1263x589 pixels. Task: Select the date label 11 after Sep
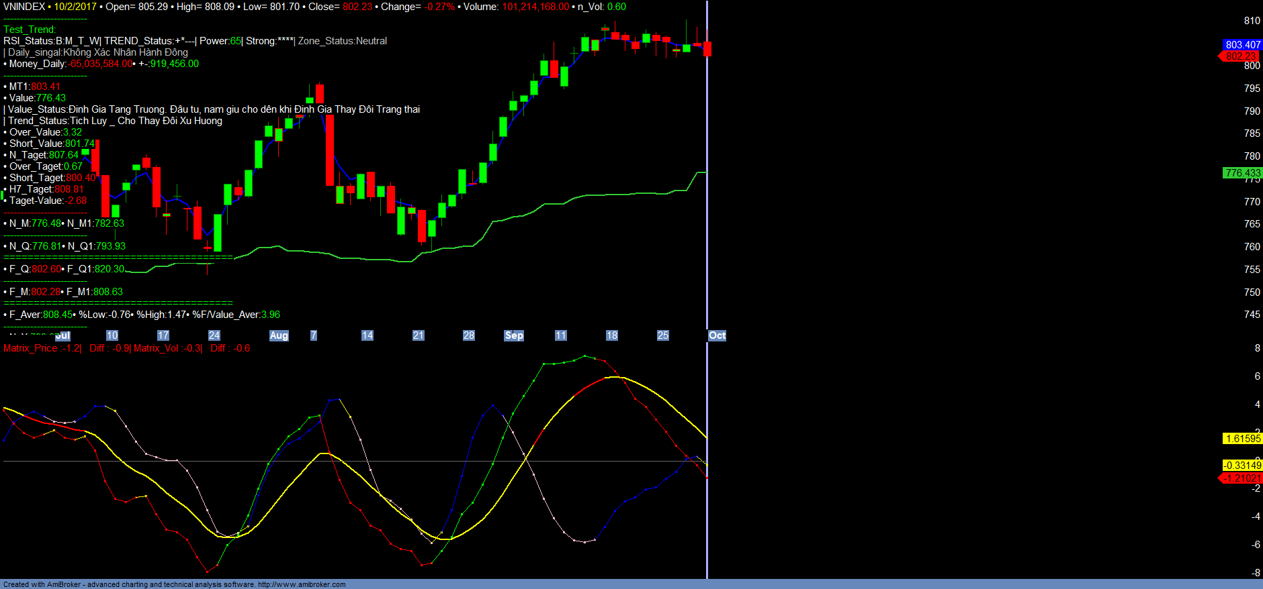point(560,335)
